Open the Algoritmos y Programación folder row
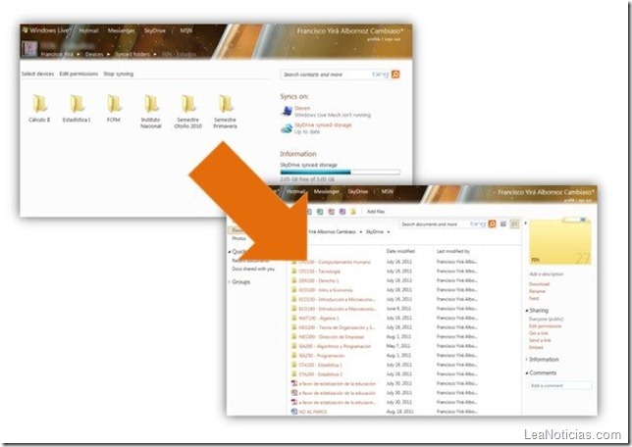The width and height of the screenshot is (632, 447). 335,346
